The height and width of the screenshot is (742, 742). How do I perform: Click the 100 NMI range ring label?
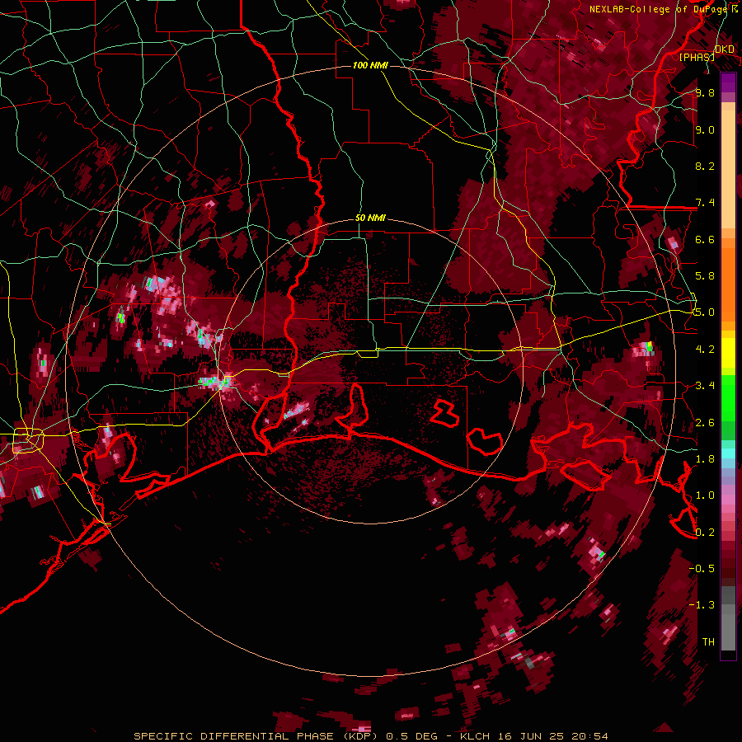click(x=370, y=65)
